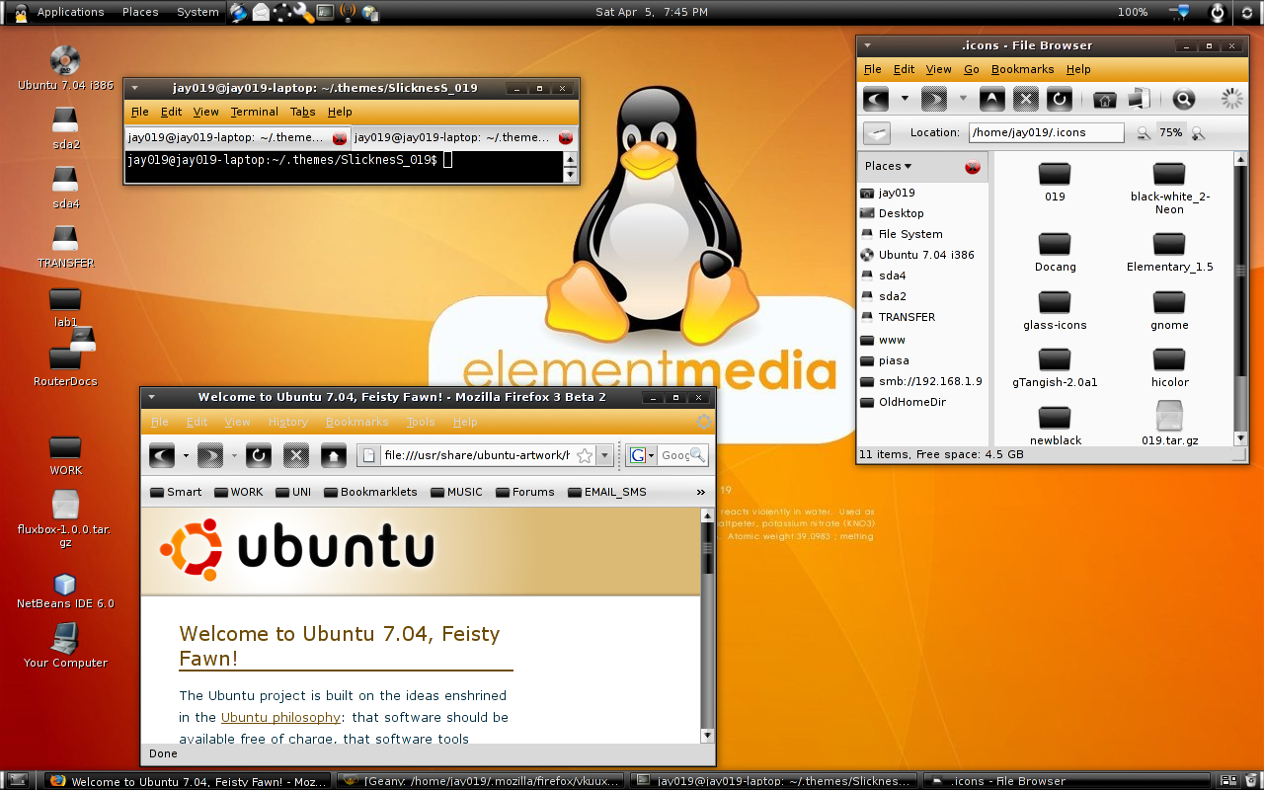Switch to Geany window in taskbar
1264x790 pixels.
tap(481, 780)
